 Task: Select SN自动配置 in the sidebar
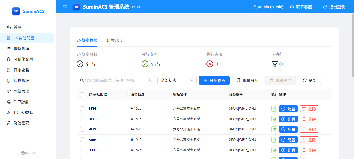[27, 38]
